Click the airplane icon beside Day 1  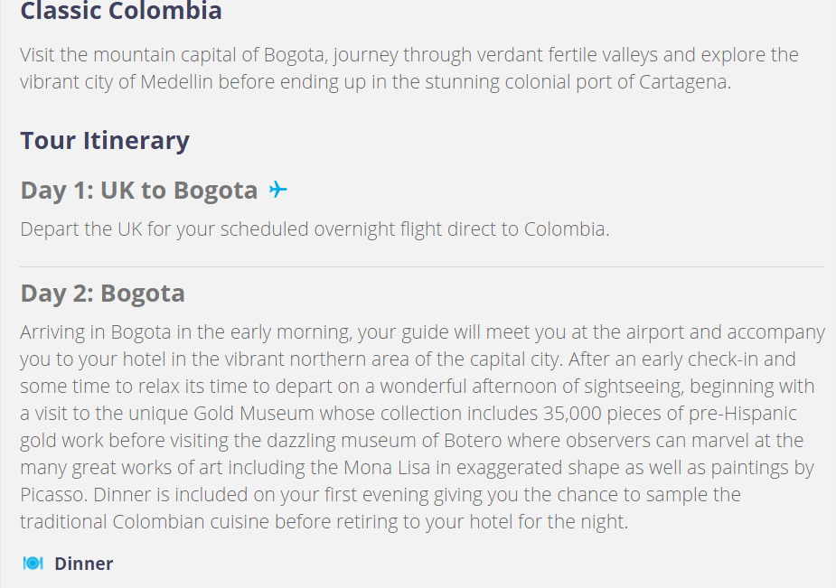[x=277, y=190]
